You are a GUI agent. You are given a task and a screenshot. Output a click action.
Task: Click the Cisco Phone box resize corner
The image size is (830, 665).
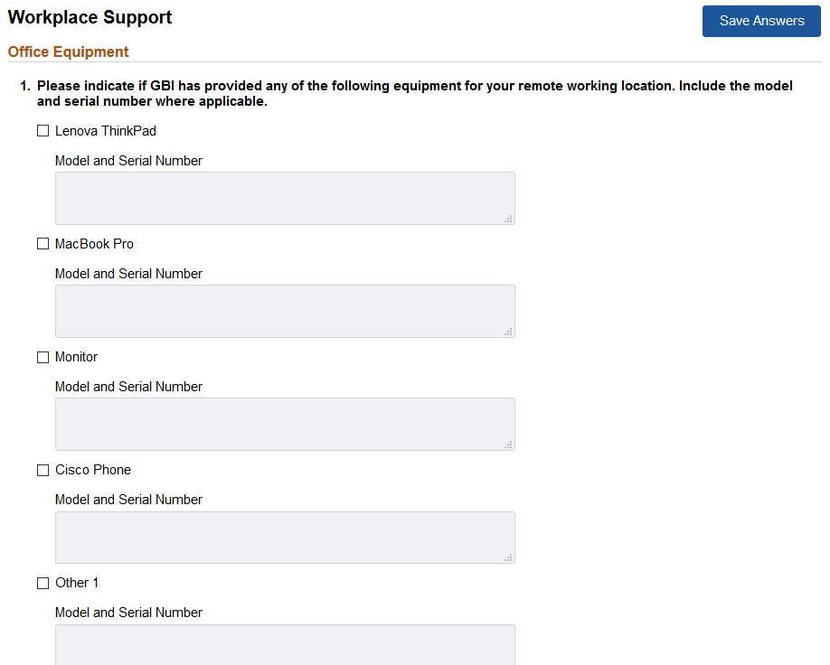tap(510, 557)
